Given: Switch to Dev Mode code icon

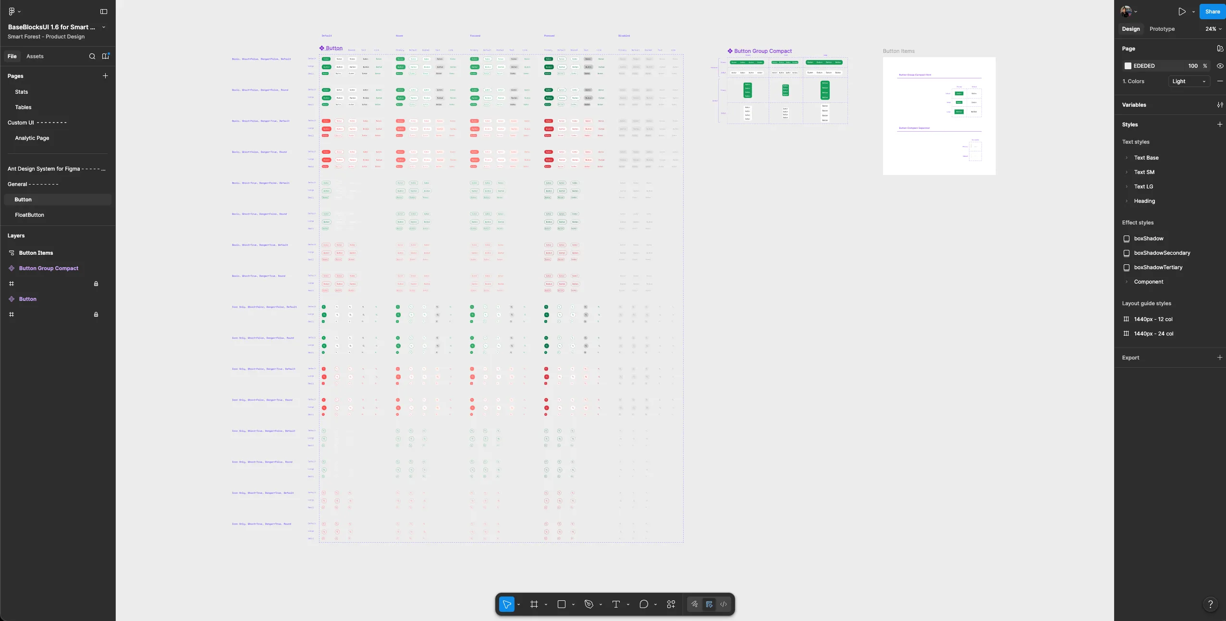Looking at the screenshot, I should click(x=723, y=604).
